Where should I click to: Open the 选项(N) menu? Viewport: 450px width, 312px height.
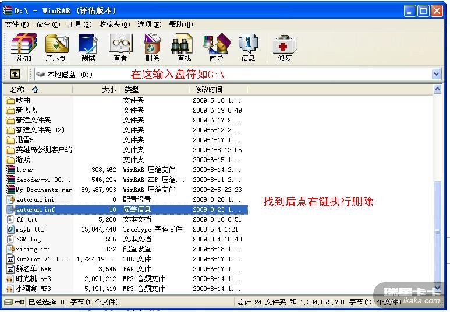tap(149, 24)
